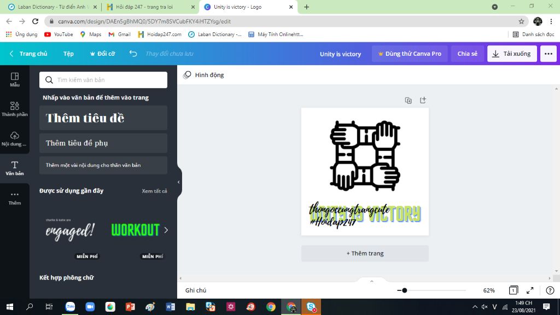The width and height of the screenshot is (560, 315).
Task: Click the 62% zoom level
Action: point(489,290)
